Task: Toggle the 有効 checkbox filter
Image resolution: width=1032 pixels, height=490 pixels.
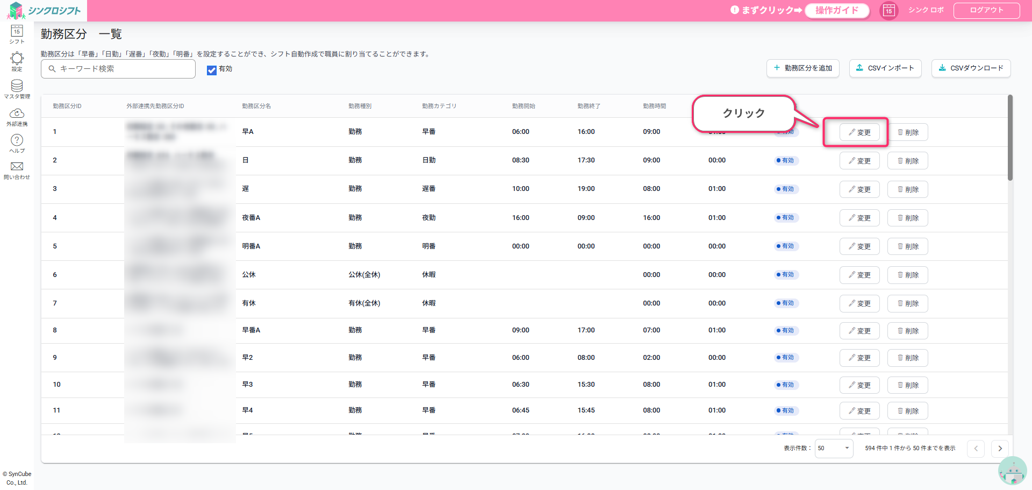Action: [212, 70]
